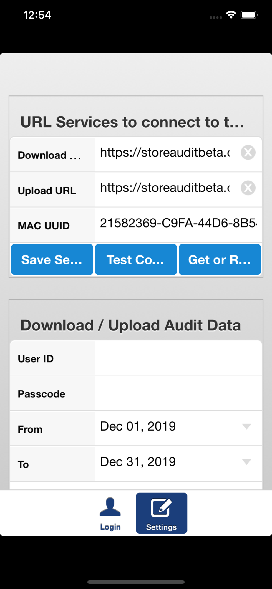Tap the Wi-Fi status icon

(231, 15)
